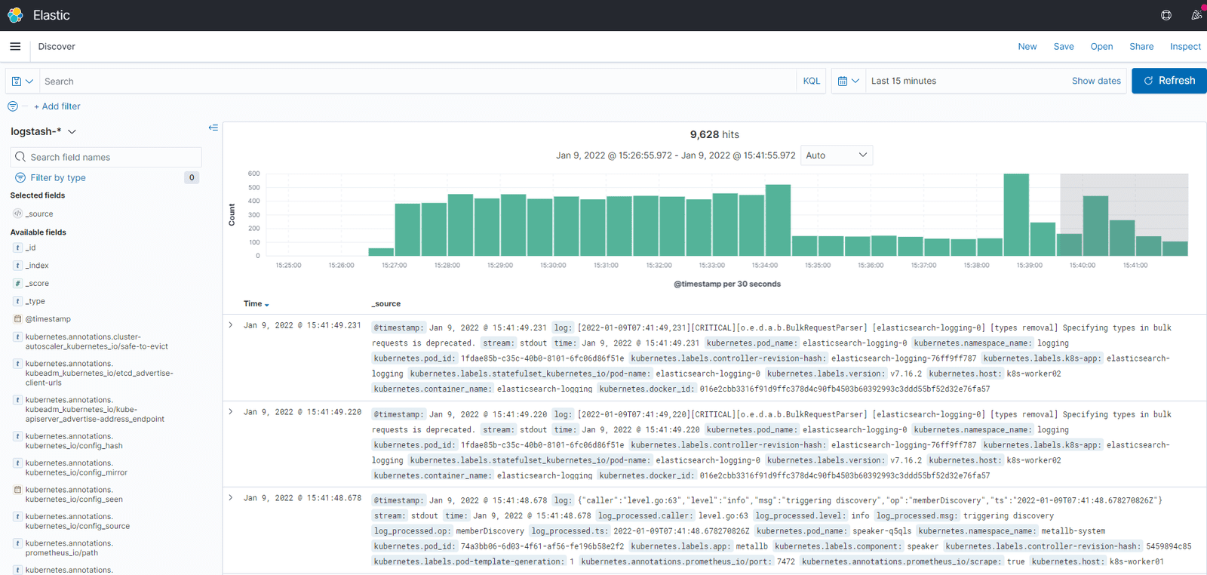Click the tallest histogram bar near 15:38:30
Viewport: 1207px width, 575px height.
pos(1016,215)
